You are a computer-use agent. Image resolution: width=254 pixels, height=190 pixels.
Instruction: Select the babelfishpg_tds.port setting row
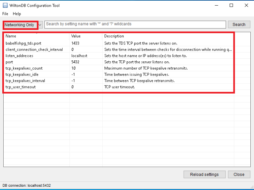pyautogui.click(x=23, y=43)
